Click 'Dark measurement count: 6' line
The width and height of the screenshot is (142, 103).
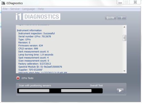pyautogui.click(x=34, y=52)
